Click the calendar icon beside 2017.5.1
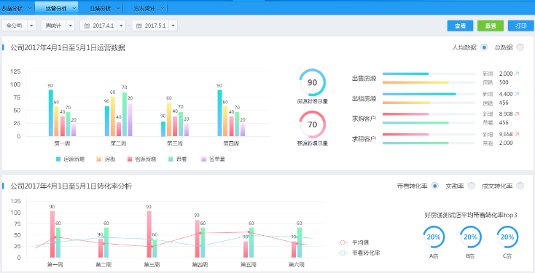The image size is (535, 273). pos(139,25)
